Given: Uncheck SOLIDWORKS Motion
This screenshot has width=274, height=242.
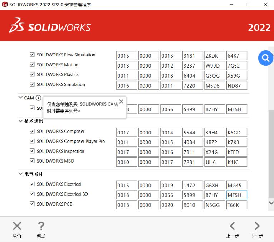Looking at the screenshot, I should click(x=32, y=65).
